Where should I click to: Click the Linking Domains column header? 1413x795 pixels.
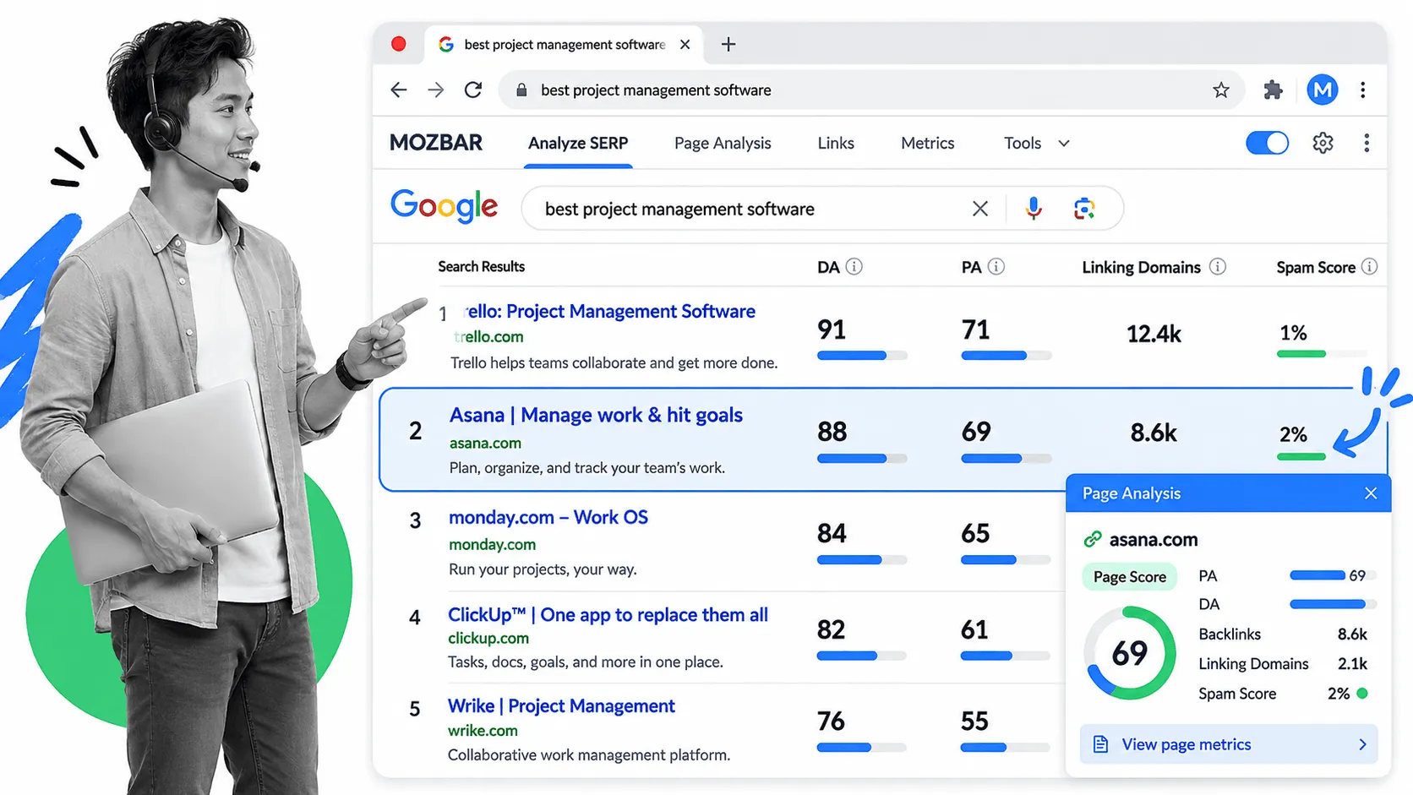point(1141,267)
